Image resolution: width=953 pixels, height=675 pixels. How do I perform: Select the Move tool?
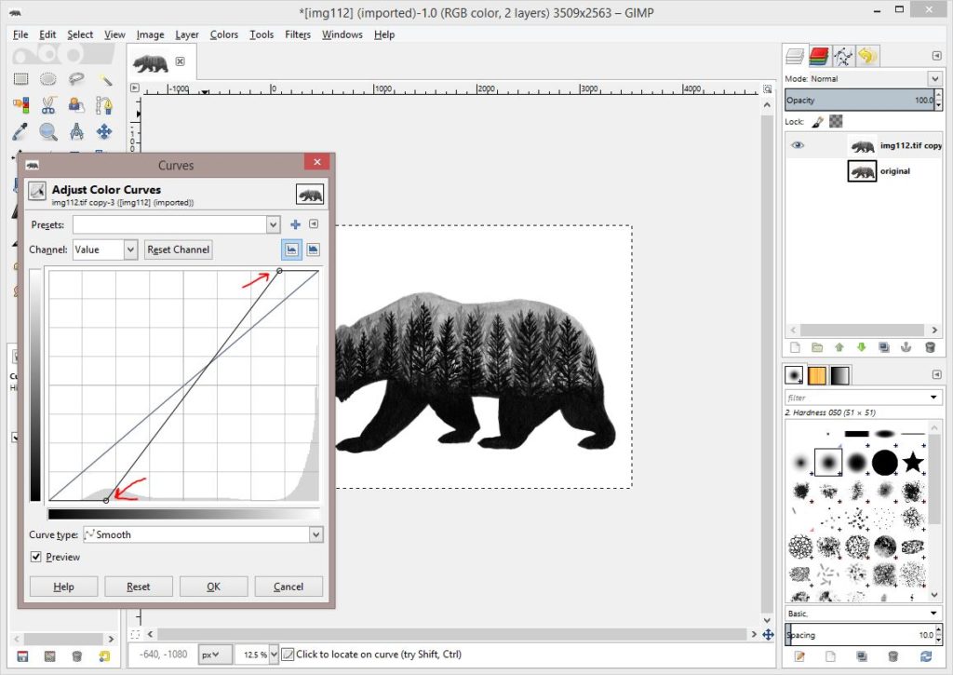pos(104,131)
